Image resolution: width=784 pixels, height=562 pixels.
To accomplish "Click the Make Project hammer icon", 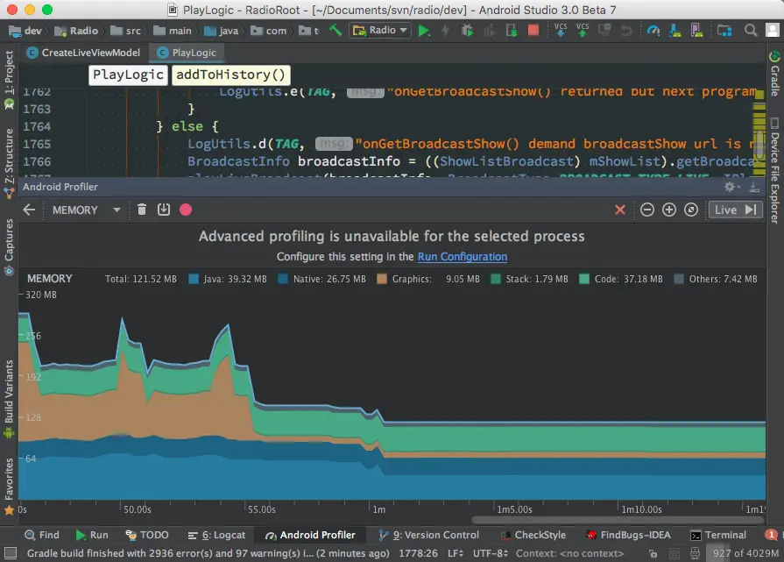I will [335, 31].
